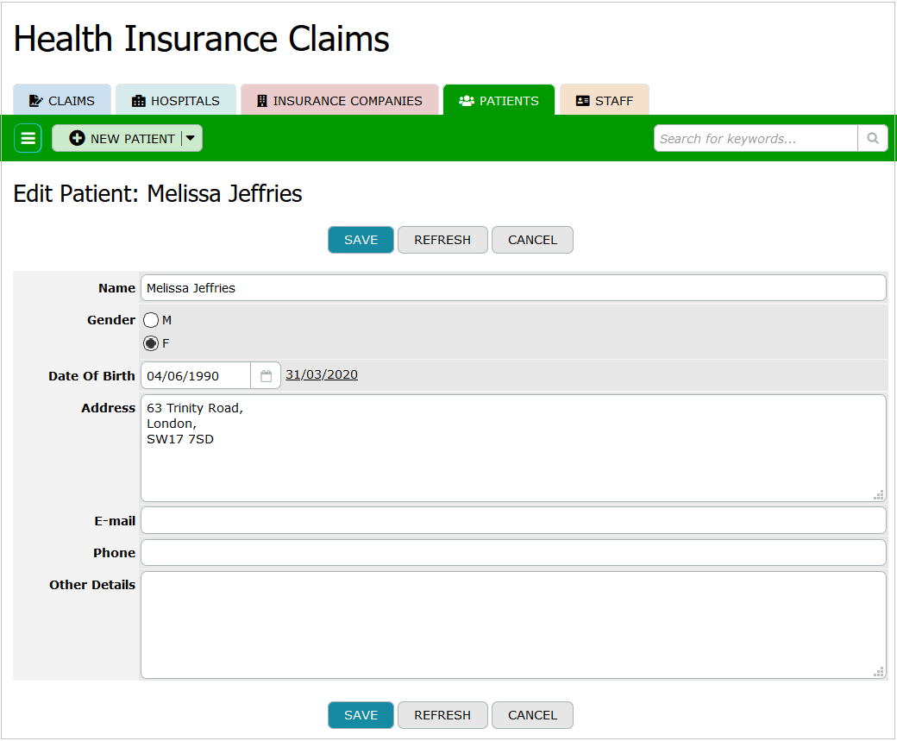897x741 pixels.
Task: Click the search magnifier icon
Action: (872, 138)
